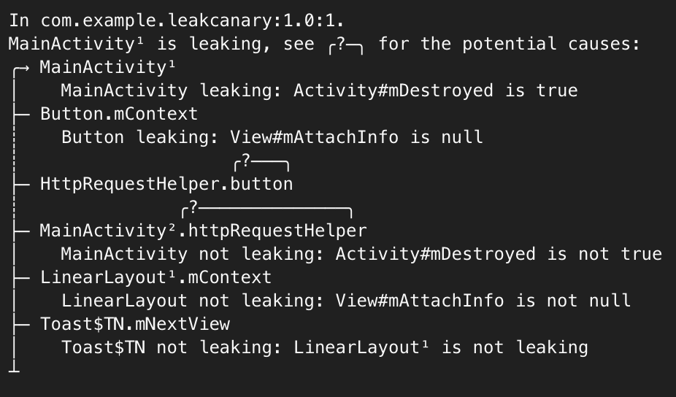Click the question mark above httpRequestHelper
Image resolution: width=676 pixels, height=397 pixels.
click(x=193, y=207)
